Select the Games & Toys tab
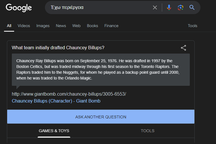Viewport: 216px width, 144px height. (x=54, y=131)
